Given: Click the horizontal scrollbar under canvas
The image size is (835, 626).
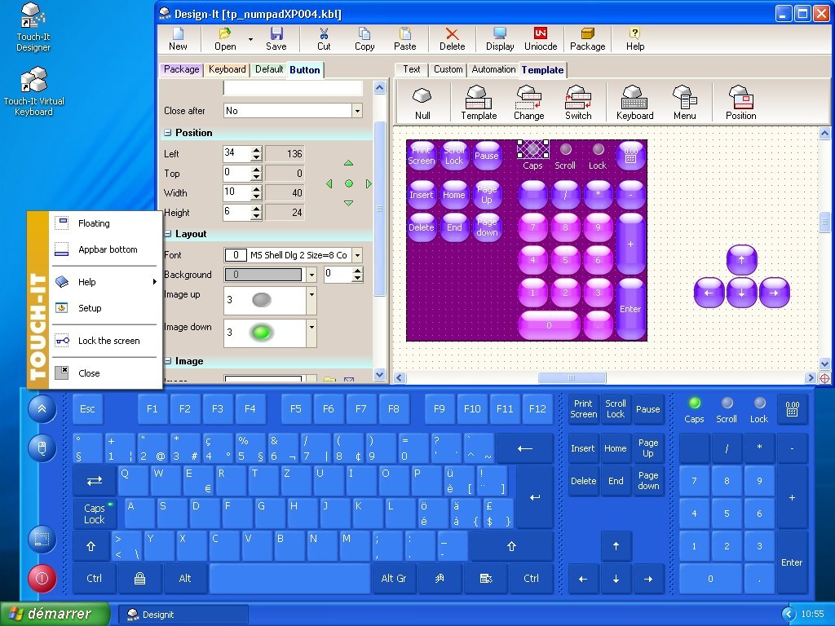Looking at the screenshot, I should (x=572, y=378).
